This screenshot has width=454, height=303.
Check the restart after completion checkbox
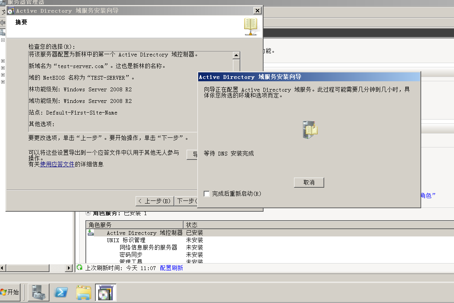tap(207, 194)
